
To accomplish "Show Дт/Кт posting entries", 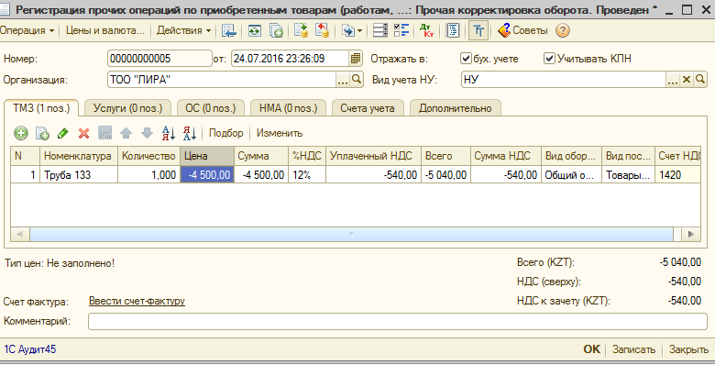I will pos(427,30).
